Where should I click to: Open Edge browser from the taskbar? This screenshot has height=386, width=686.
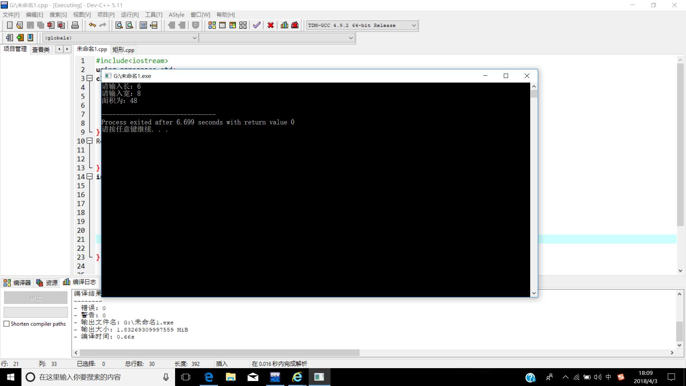(x=209, y=377)
